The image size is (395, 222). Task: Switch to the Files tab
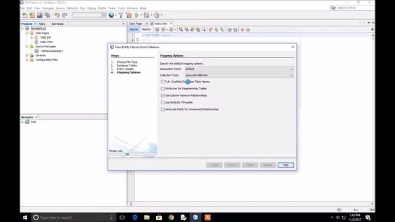click(42, 24)
